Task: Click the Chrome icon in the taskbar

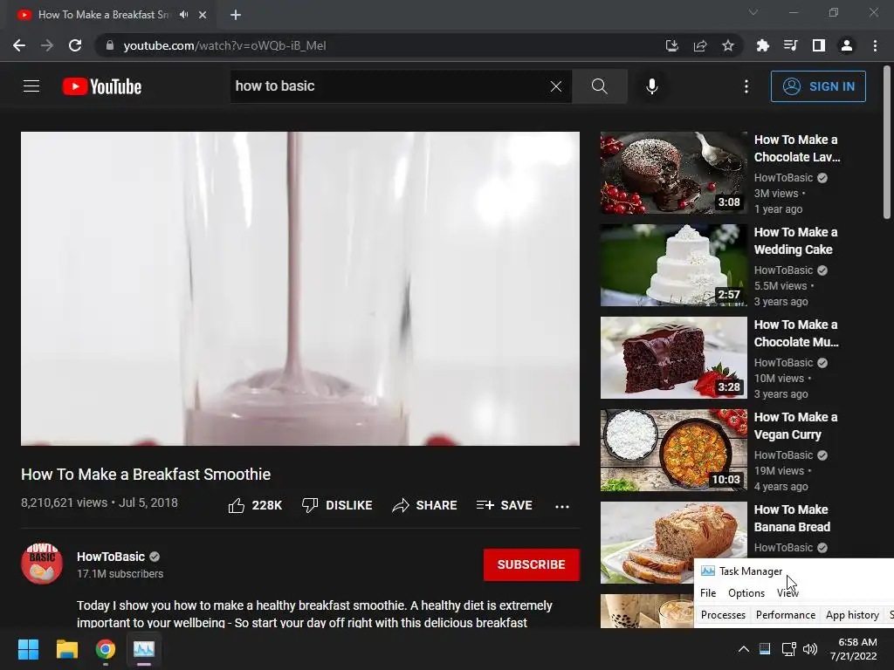Action: [x=106, y=649]
